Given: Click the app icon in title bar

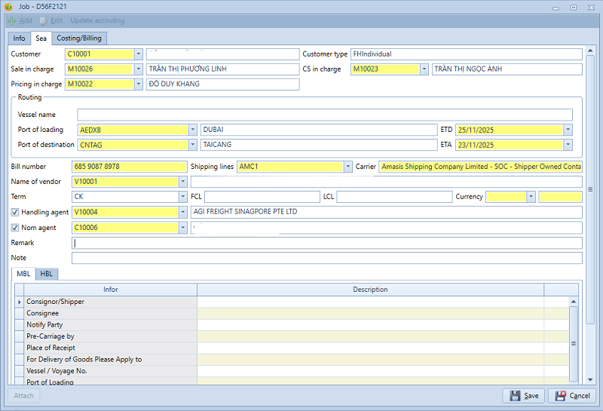Looking at the screenshot, I should pyautogui.click(x=8, y=7).
